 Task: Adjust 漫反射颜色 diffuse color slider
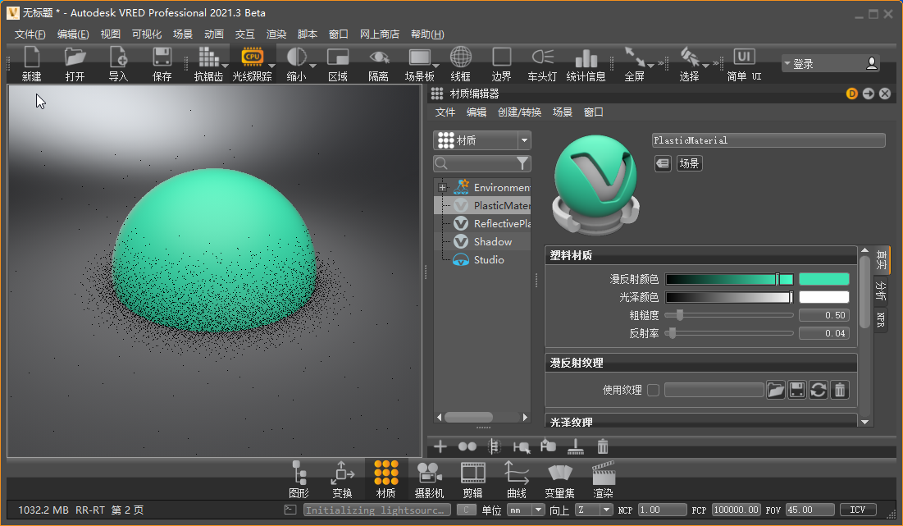tap(730, 280)
